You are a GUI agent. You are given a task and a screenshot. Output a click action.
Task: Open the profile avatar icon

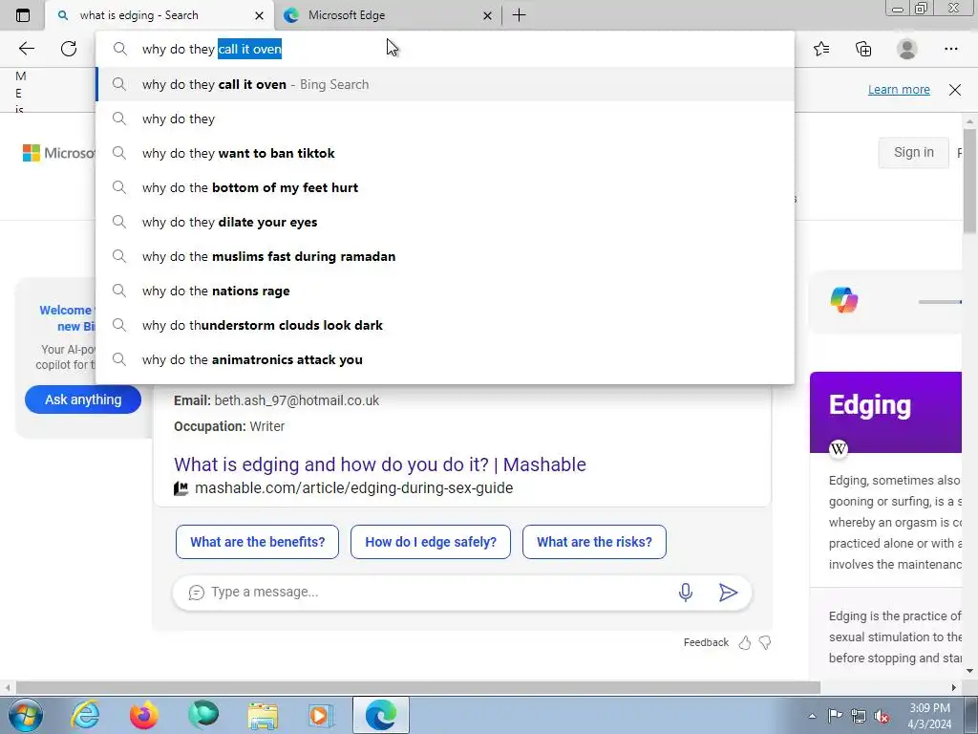pos(907,49)
